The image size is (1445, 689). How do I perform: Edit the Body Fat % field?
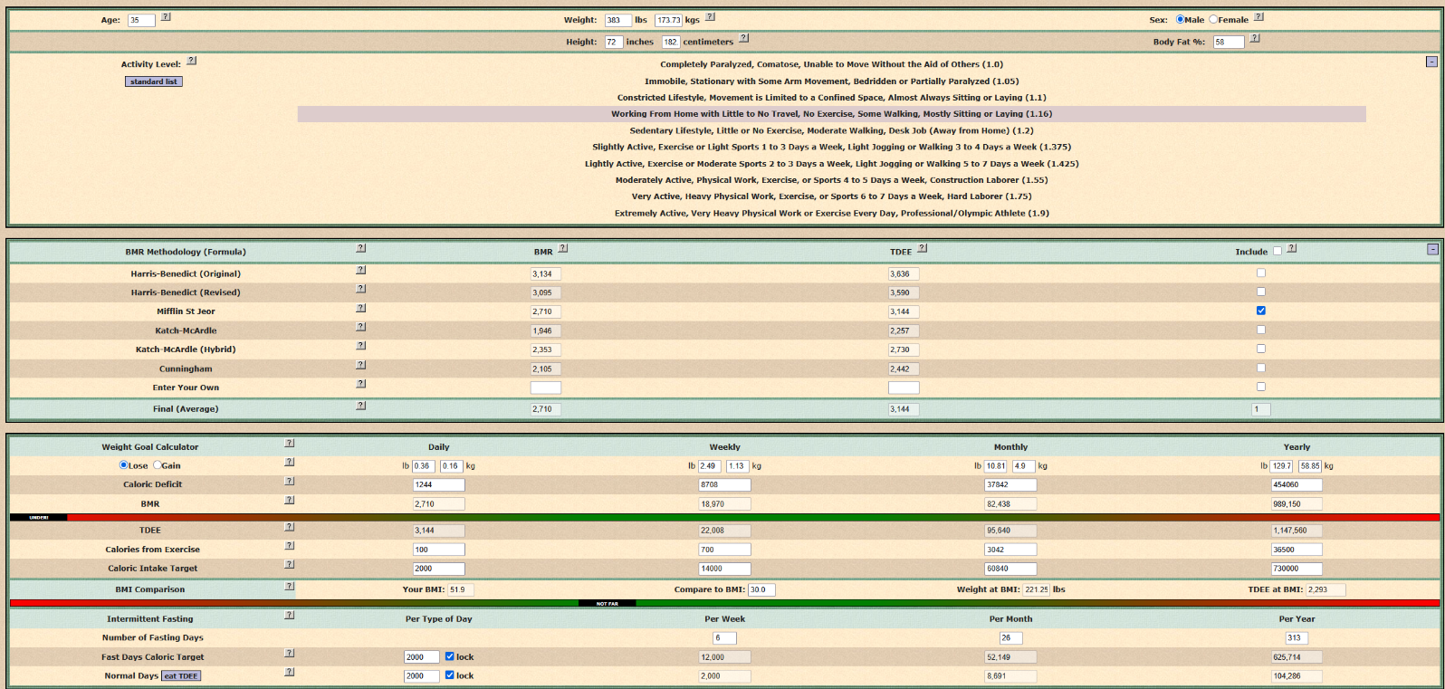pyautogui.click(x=1229, y=42)
